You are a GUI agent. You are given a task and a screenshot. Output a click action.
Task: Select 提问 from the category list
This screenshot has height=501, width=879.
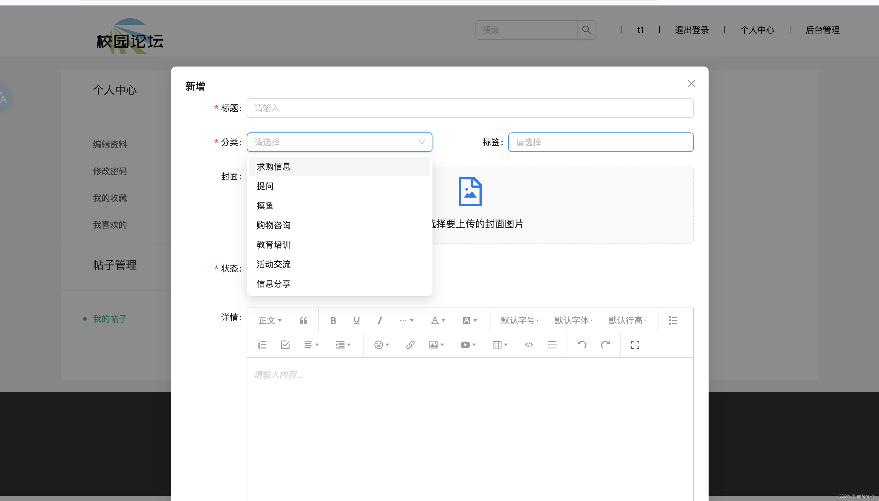tap(265, 186)
